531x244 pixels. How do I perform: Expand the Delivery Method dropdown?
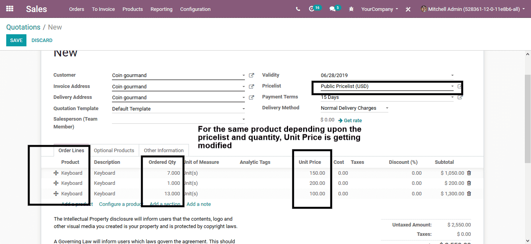[x=387, y=108]
